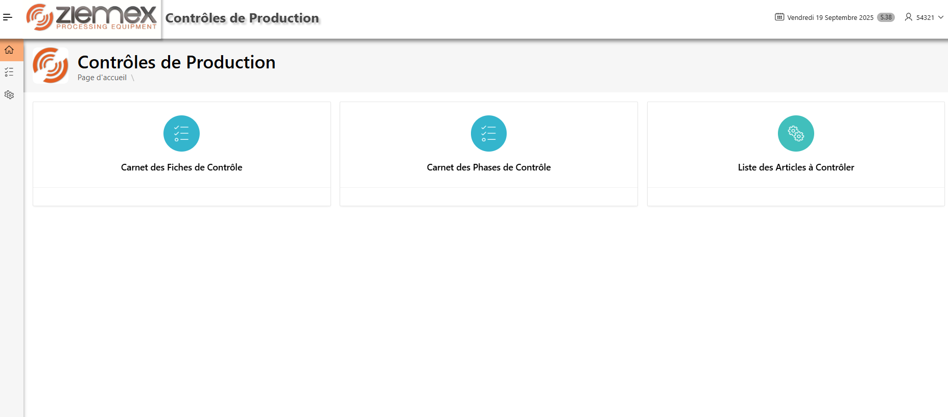Click the calendar icon beside the date
The height and width of the screenshot is (417, 948).
pyautogui.click(x=779, y=17)
